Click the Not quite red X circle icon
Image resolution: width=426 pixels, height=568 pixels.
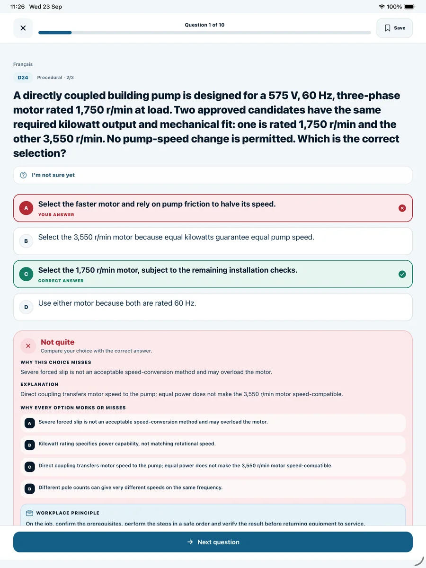(x=28, y=346)
